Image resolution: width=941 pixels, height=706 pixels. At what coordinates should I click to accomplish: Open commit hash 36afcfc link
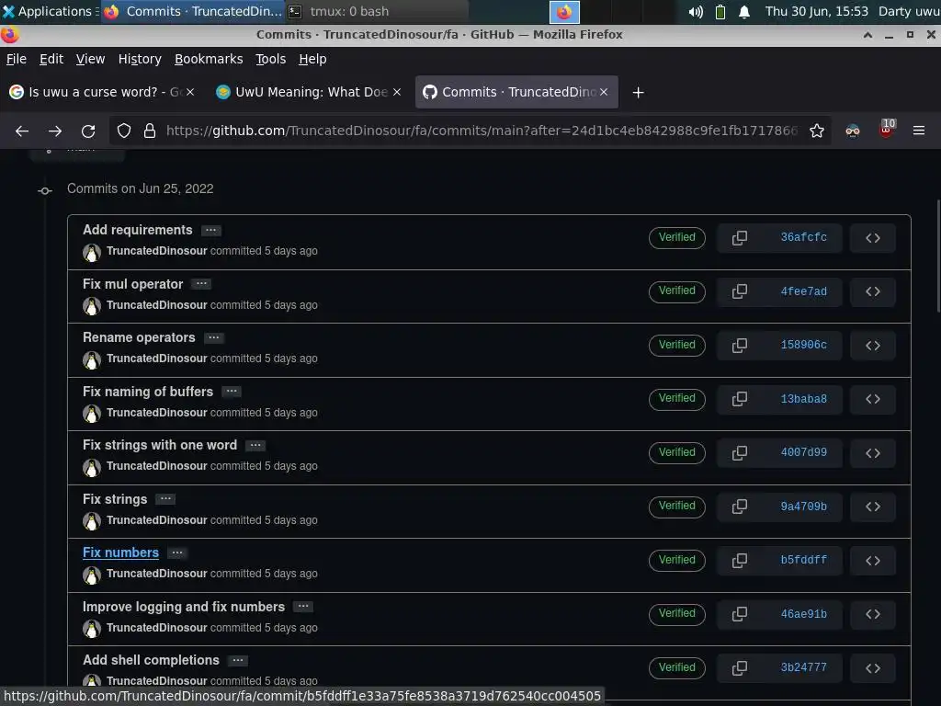click(x=803, y=238)
